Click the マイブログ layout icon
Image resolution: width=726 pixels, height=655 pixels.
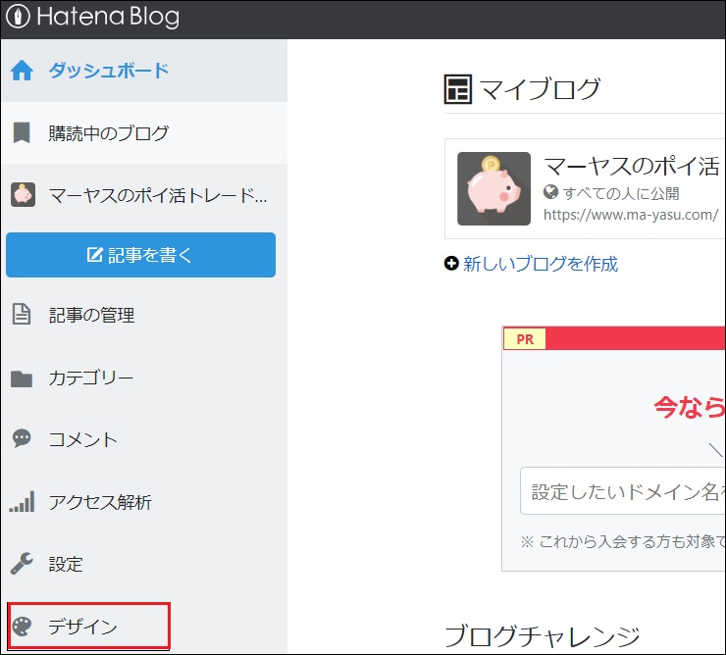[457, 89]
